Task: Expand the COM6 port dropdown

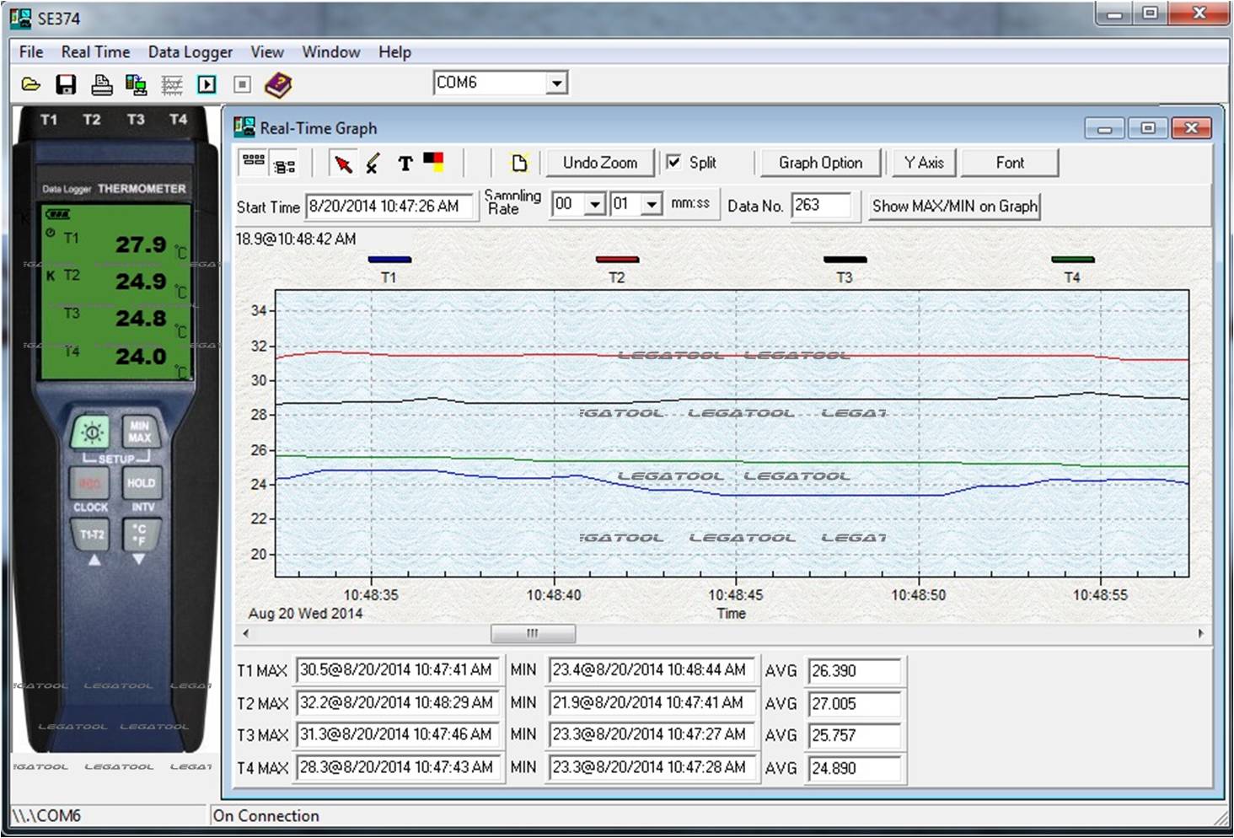Action: coord(556,83)
